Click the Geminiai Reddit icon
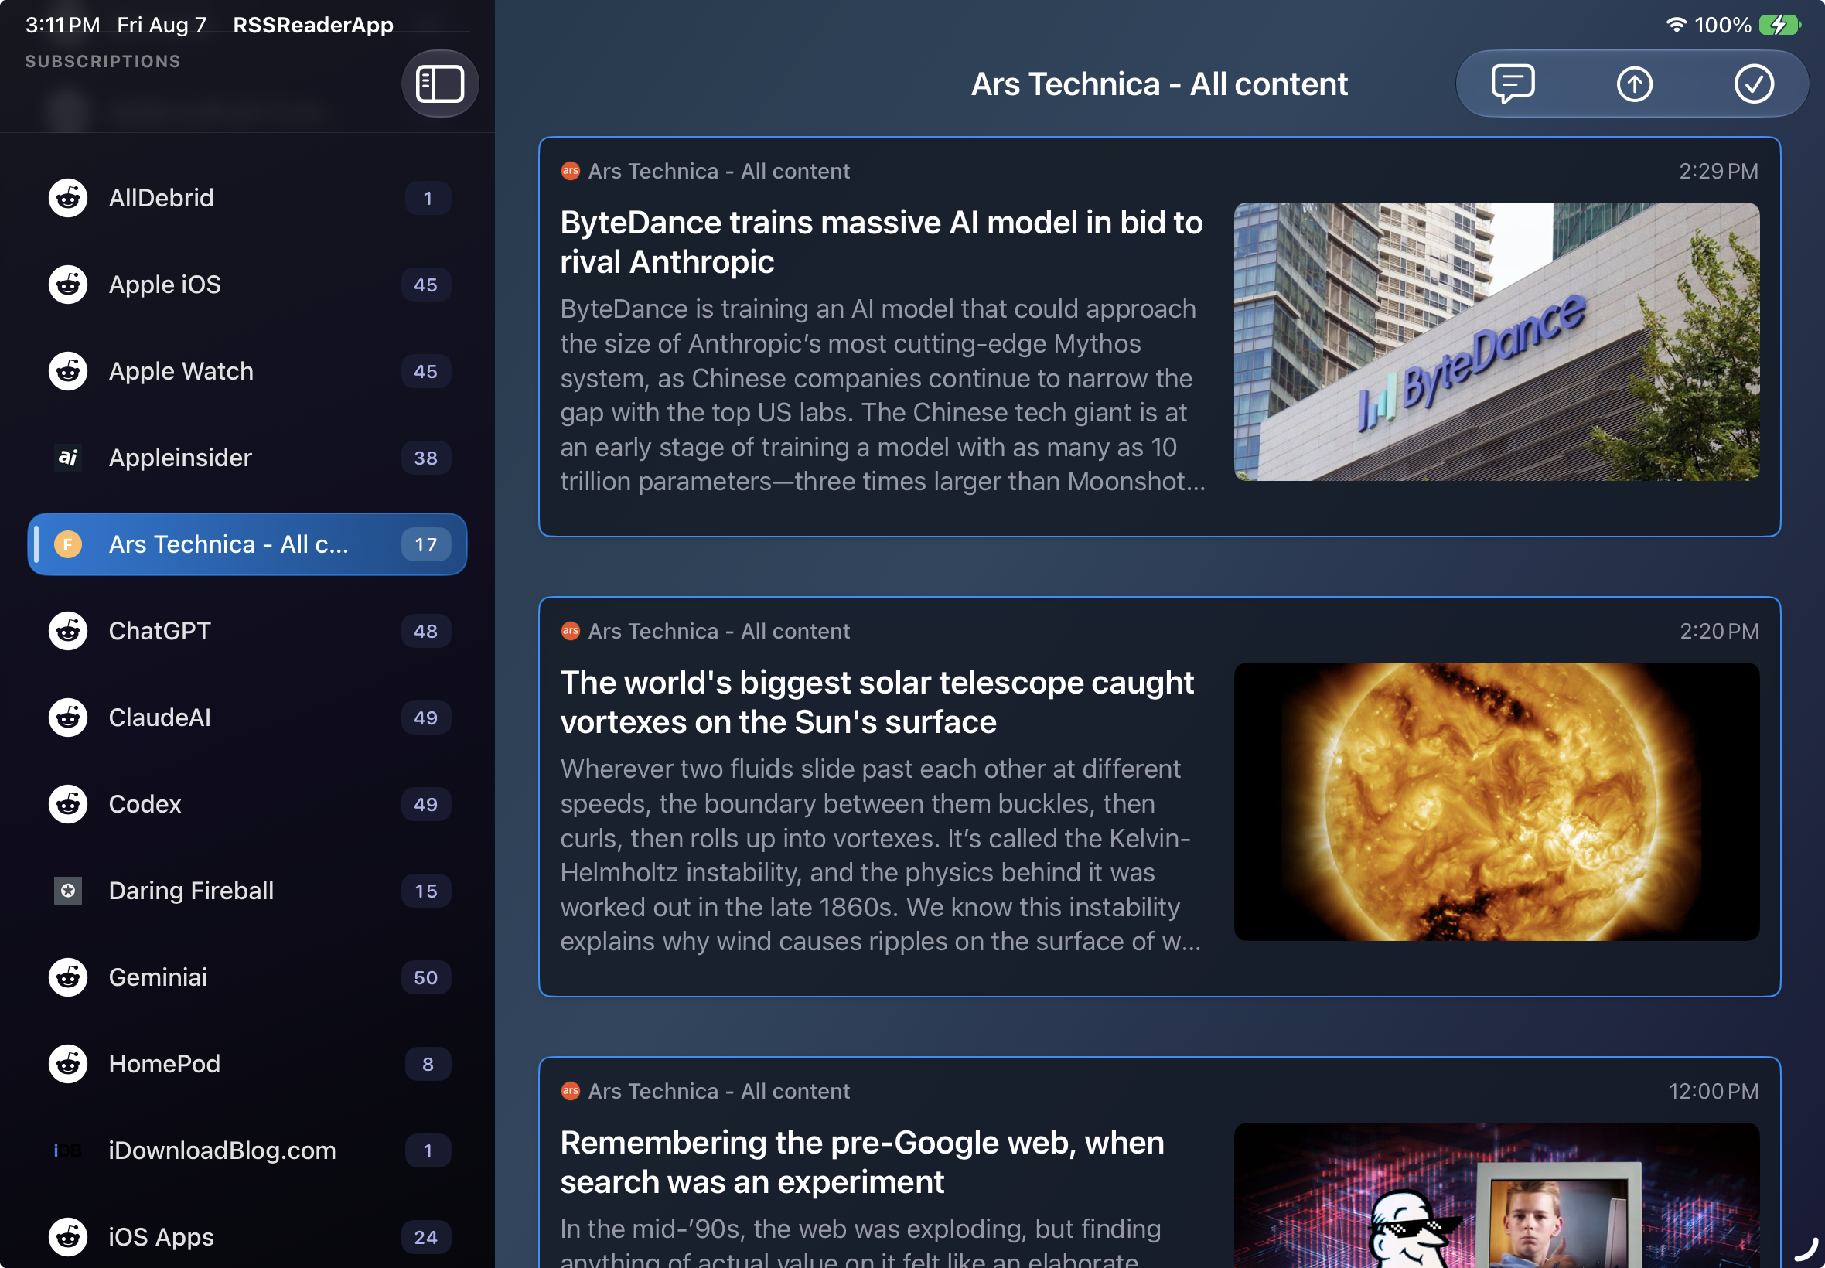The width and height of the screenshot is (1825, 1268). tap(68, 977)
